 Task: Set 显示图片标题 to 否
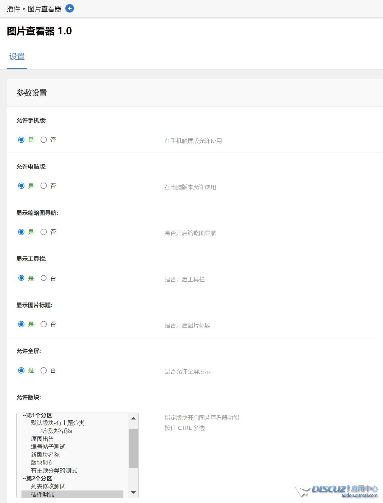(x=44, y=324)
